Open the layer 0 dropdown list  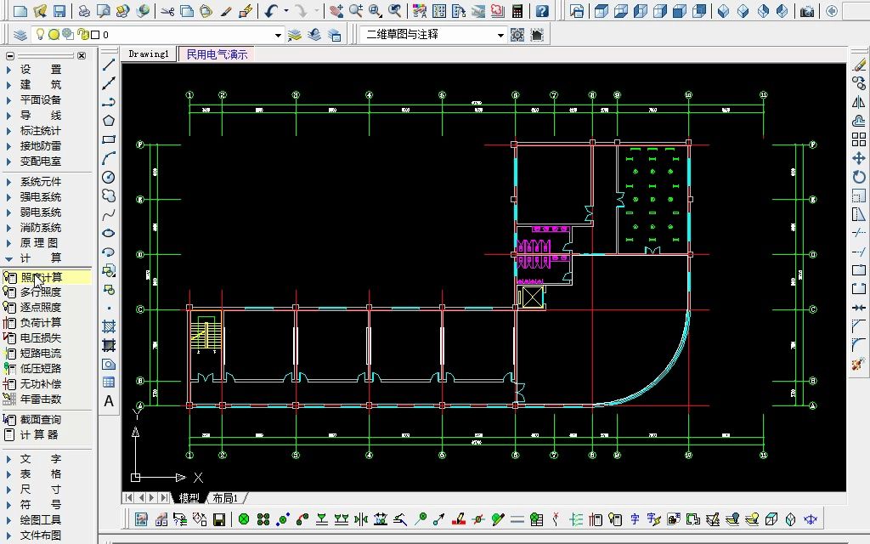[x=278, y=35]
